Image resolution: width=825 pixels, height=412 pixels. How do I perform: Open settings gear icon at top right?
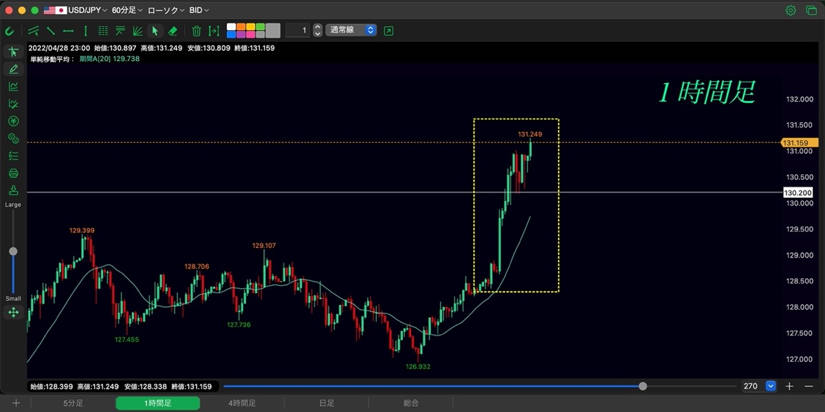click(791, 10)
